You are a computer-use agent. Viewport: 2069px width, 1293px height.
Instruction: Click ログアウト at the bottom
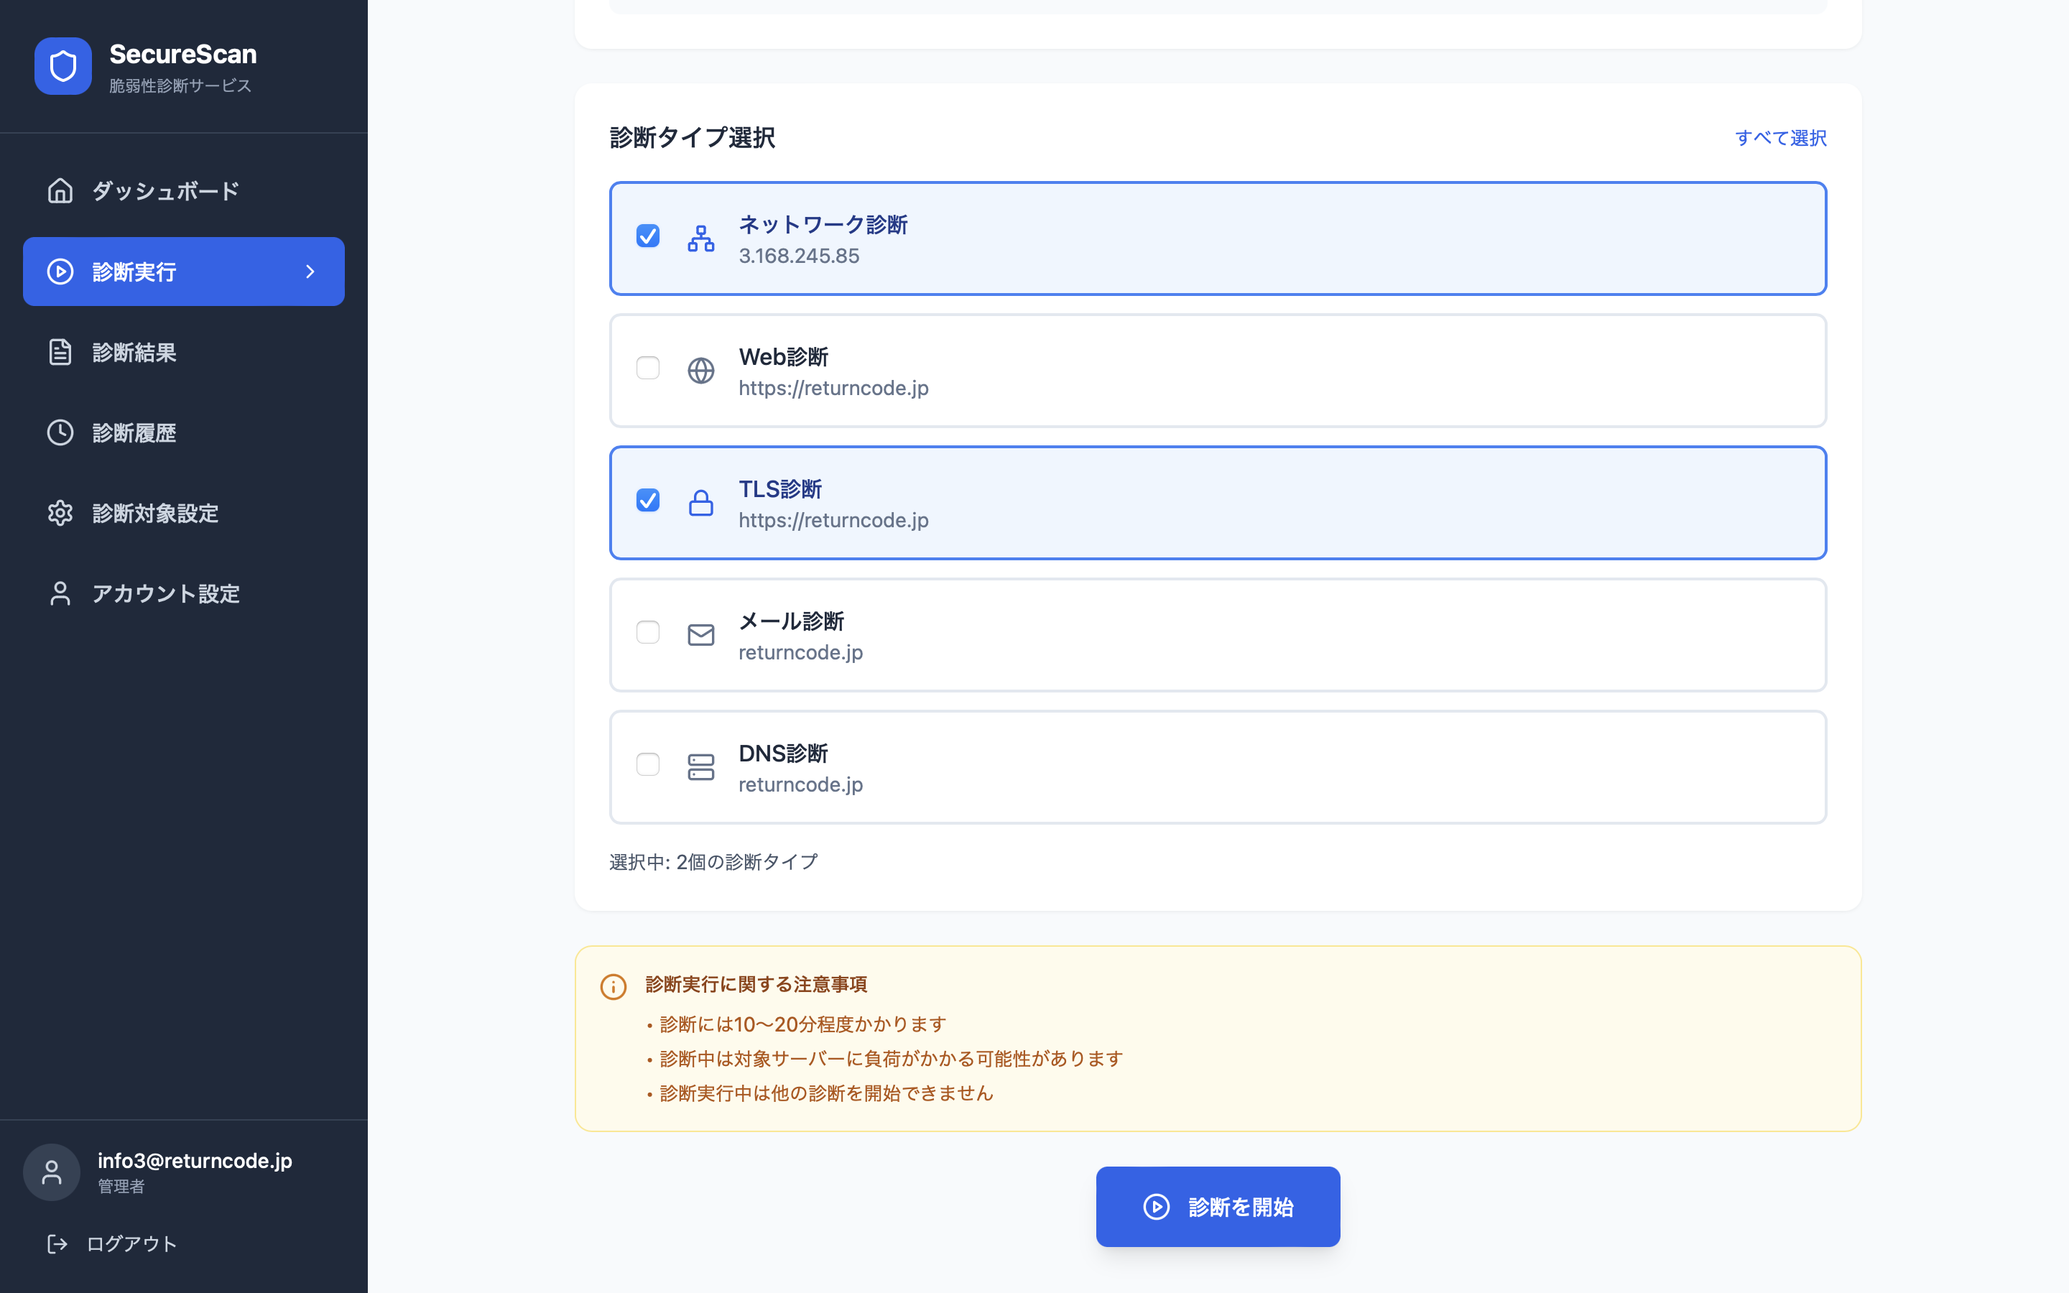(x=131, y=1243)
